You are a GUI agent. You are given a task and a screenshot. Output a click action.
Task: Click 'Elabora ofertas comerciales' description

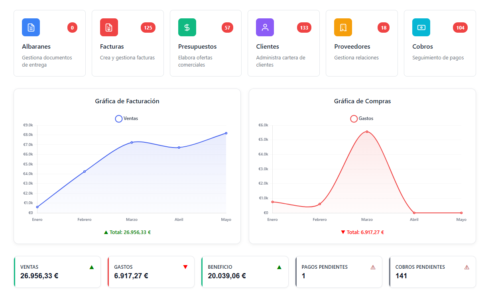pyautogui.click(x=195, y=61)
